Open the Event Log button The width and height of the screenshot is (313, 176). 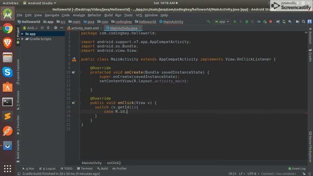(x=297, y=169)
